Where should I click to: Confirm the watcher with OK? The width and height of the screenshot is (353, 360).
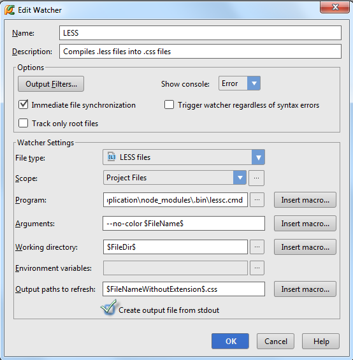click(230, 341)
